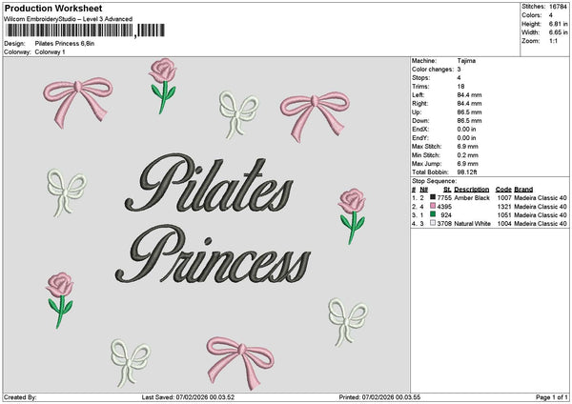Screen dimensions: 572x404
Task: Select the pink 1321 thread swatch
Action: [x=434, y=206]
